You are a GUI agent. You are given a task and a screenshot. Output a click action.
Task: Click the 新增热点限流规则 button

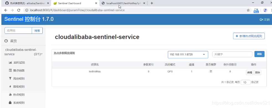coord(249,36)
